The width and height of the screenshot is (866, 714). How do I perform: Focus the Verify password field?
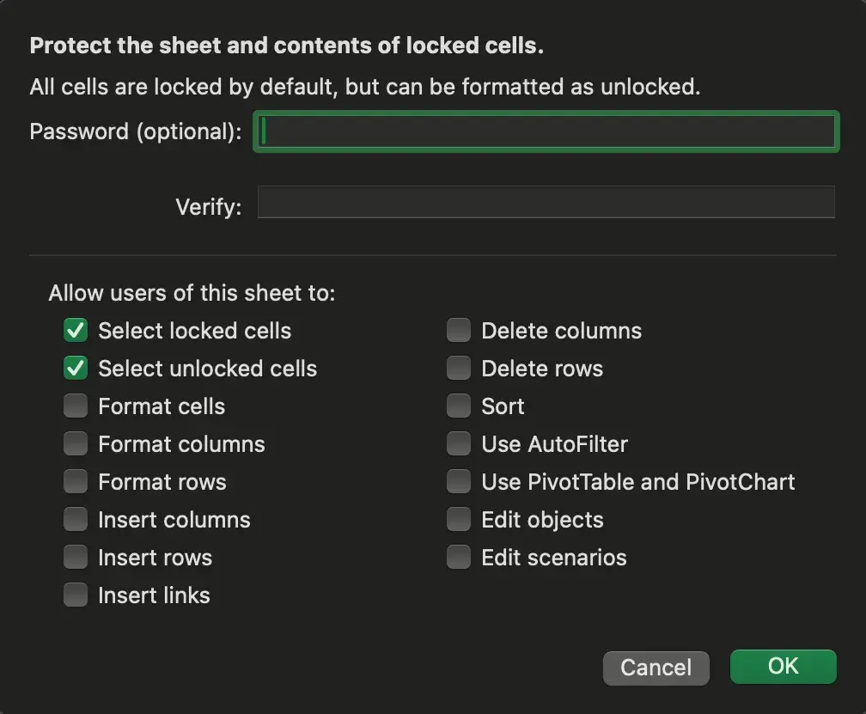(x=546, y=202)
